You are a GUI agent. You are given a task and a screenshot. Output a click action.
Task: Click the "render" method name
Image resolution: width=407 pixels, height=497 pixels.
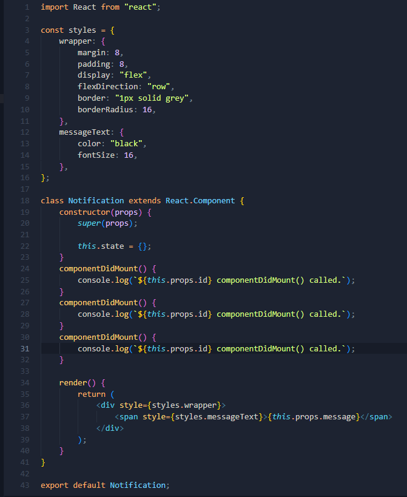coord(73,383)
